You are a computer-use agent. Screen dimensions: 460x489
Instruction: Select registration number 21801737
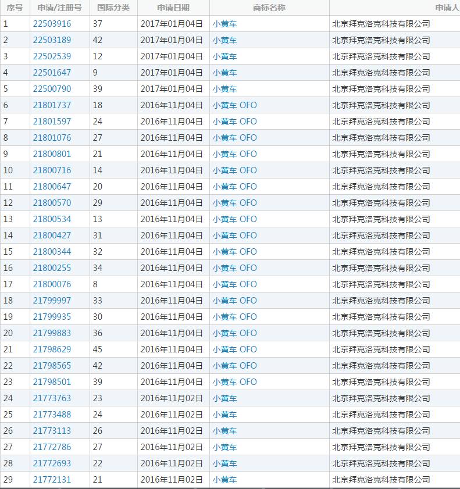click(52, 105)
